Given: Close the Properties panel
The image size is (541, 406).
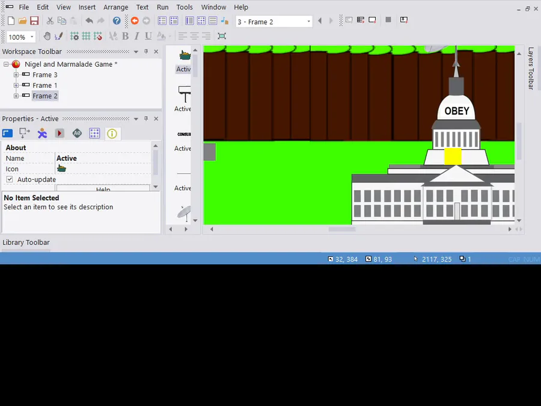Looking at the screenshot, I should 156,118.
